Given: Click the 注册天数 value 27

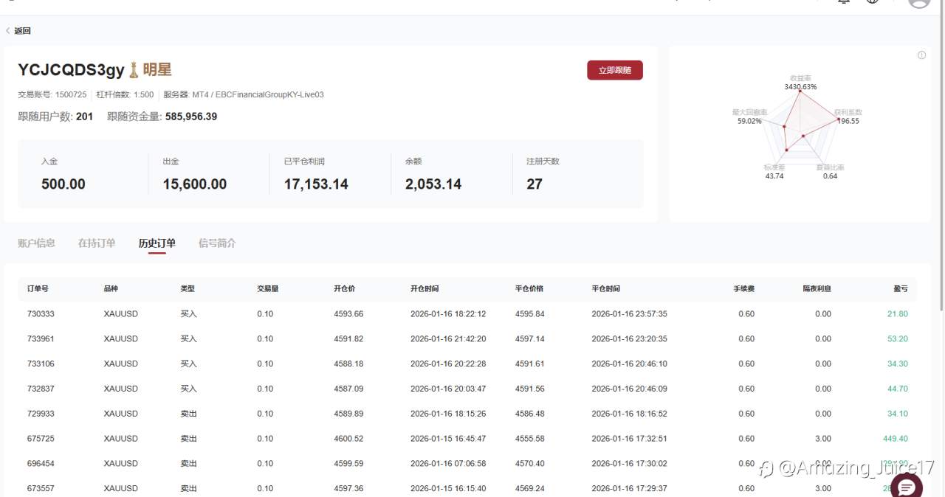Looking at the screenshot, I should [x=535, y=184].
